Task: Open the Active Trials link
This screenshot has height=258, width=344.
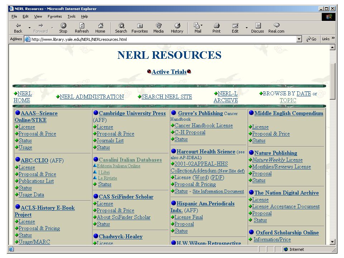Action: 169,72
